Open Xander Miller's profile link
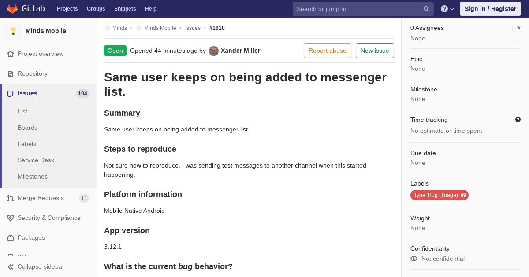The width and height of the screenshot is (529, 277). pos(240,51)
